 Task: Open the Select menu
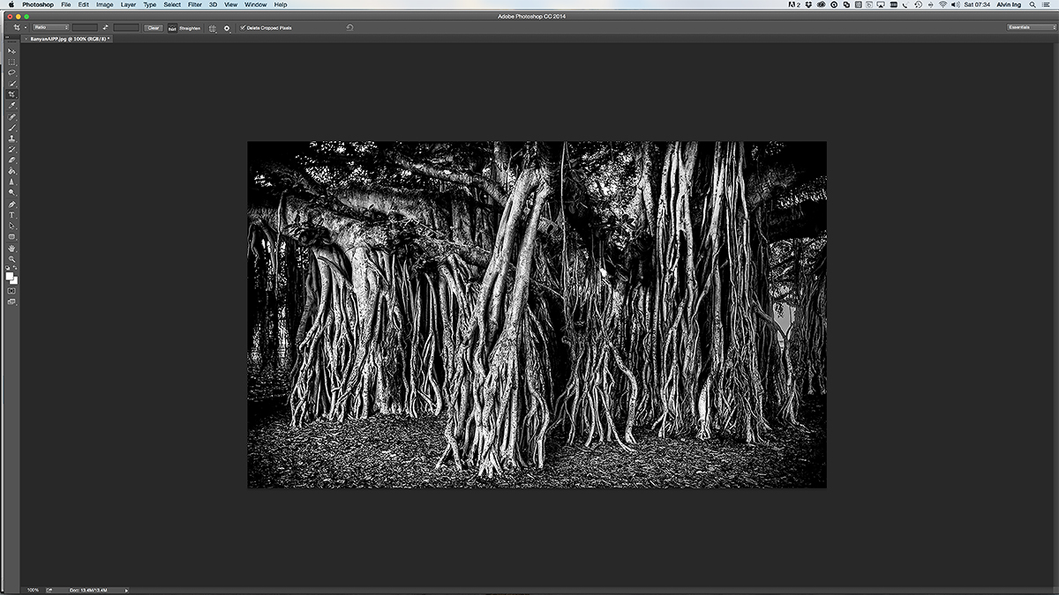(x=172, y=4)
